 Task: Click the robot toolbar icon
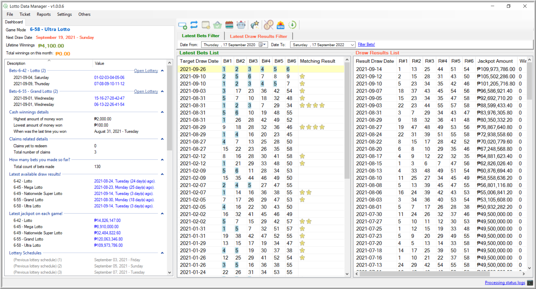pyautogui.click(x=241, y=25)
